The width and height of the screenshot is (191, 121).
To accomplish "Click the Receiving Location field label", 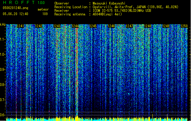I will click(71, 7).
